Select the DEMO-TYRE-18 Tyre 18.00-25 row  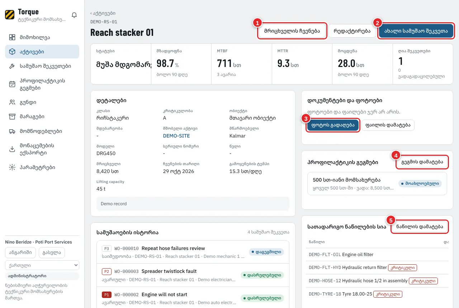click(378, 294)
